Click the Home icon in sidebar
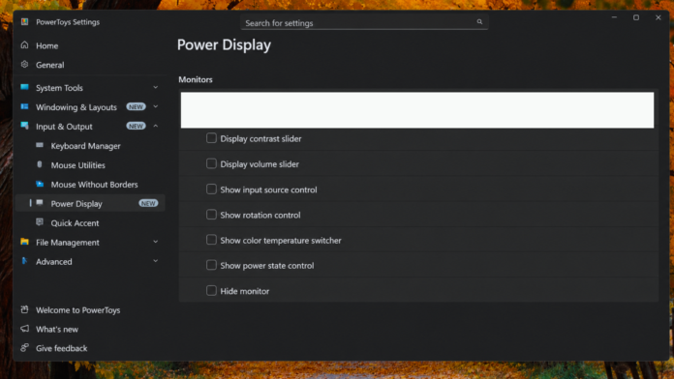The width and height of the screenshot is (674, 379). (24, 45)
